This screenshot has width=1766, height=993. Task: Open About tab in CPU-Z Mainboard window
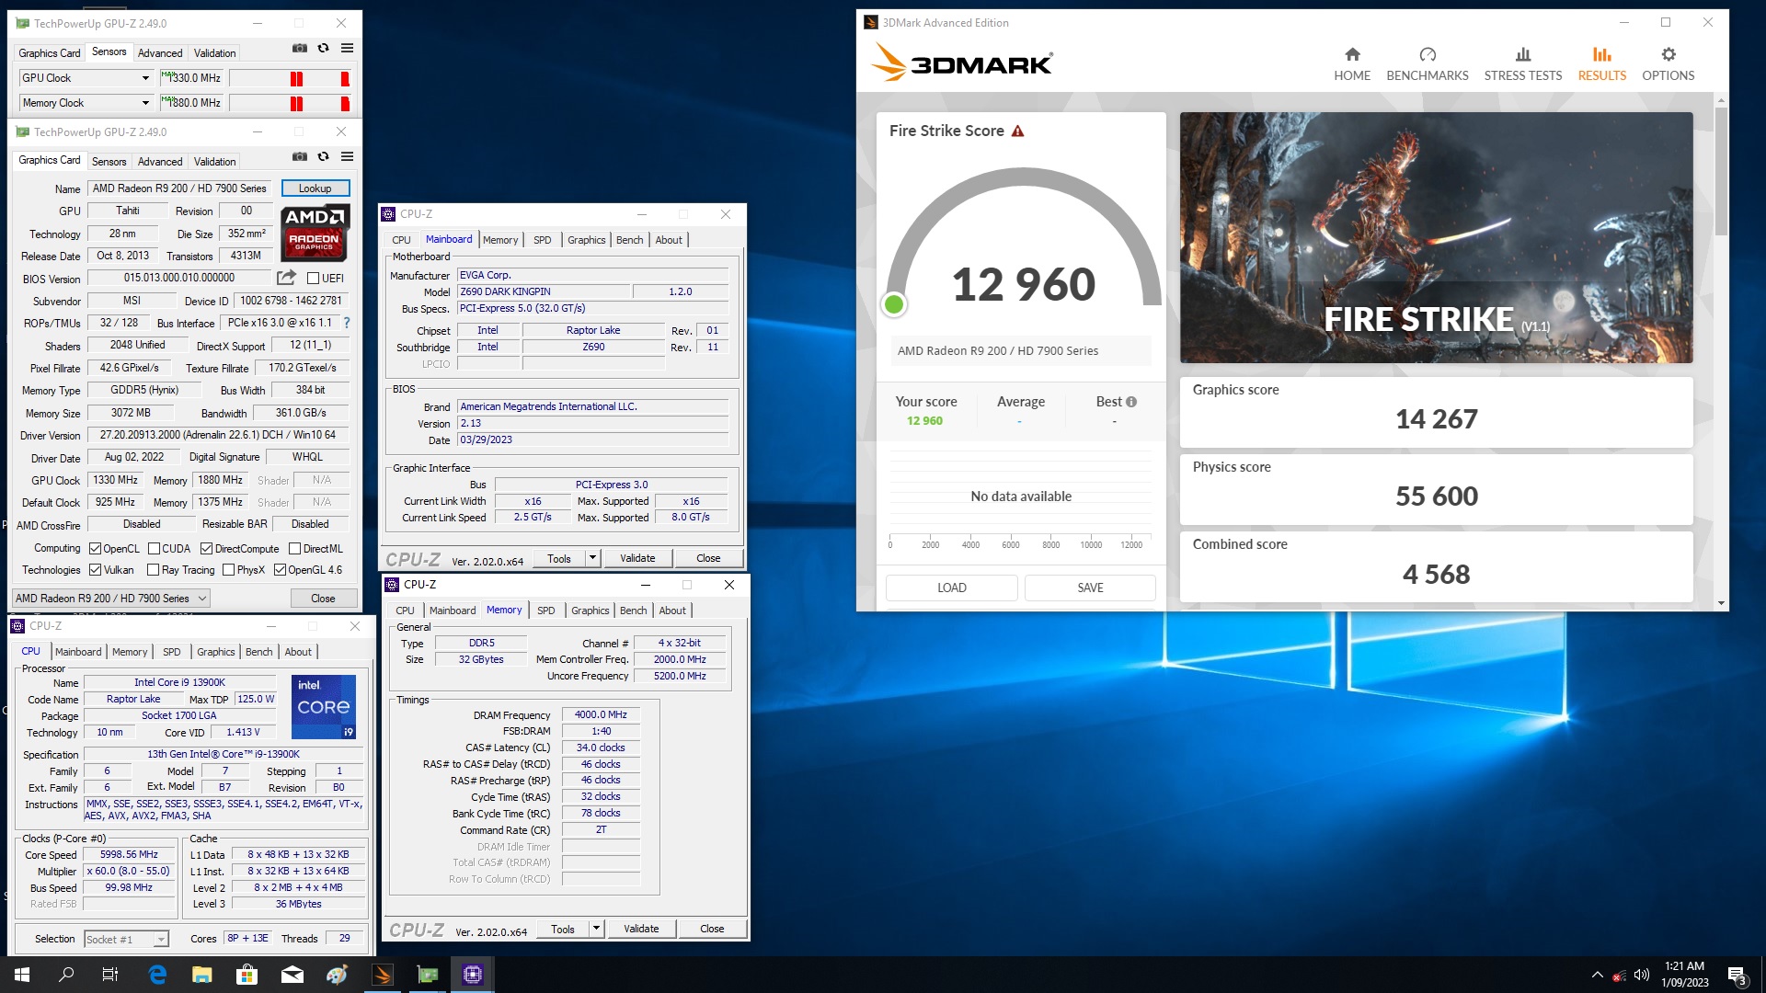click(669, 240)
